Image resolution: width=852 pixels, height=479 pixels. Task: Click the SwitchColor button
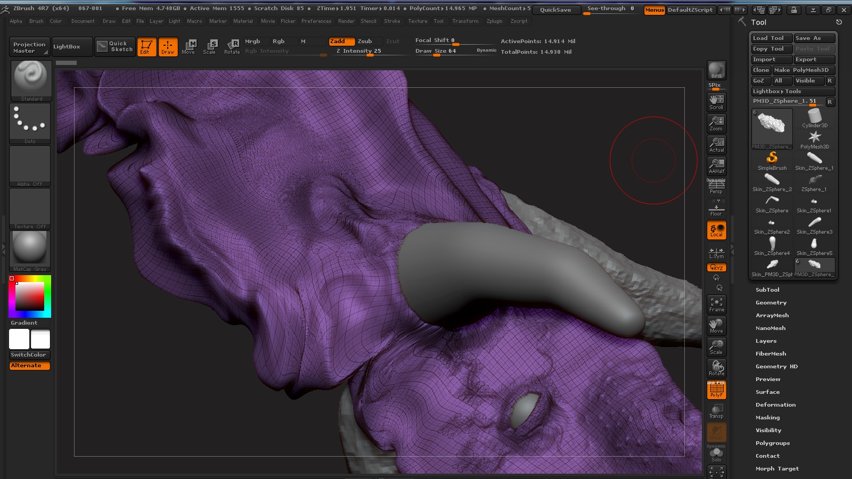point(30,355)
